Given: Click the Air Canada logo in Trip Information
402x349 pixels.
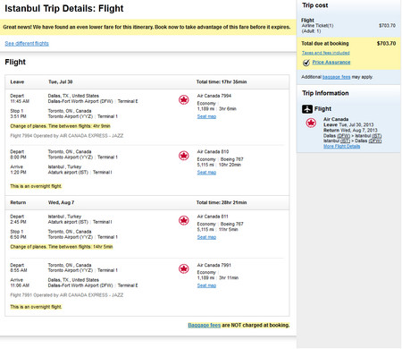Looking at the screenshot, I should [x=311, y=123].
